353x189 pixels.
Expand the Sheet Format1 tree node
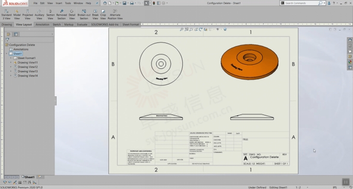10,58
